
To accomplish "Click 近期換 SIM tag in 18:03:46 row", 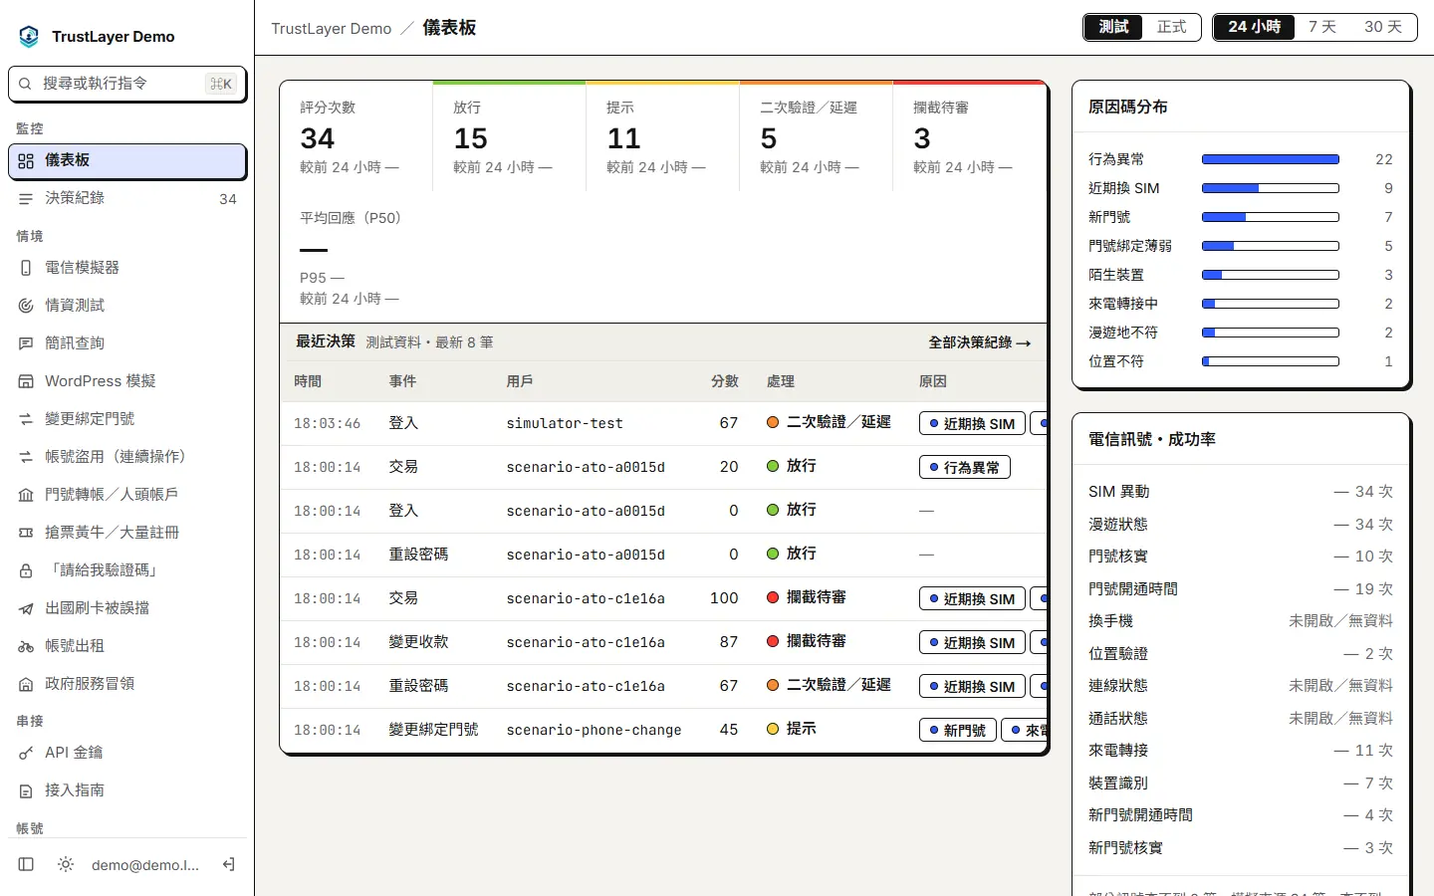I will [x=972, y=423].
